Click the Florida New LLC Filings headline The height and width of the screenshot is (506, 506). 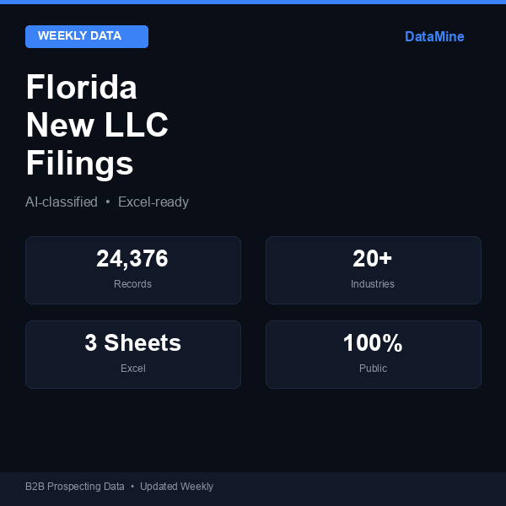click(x=97, y=126)
